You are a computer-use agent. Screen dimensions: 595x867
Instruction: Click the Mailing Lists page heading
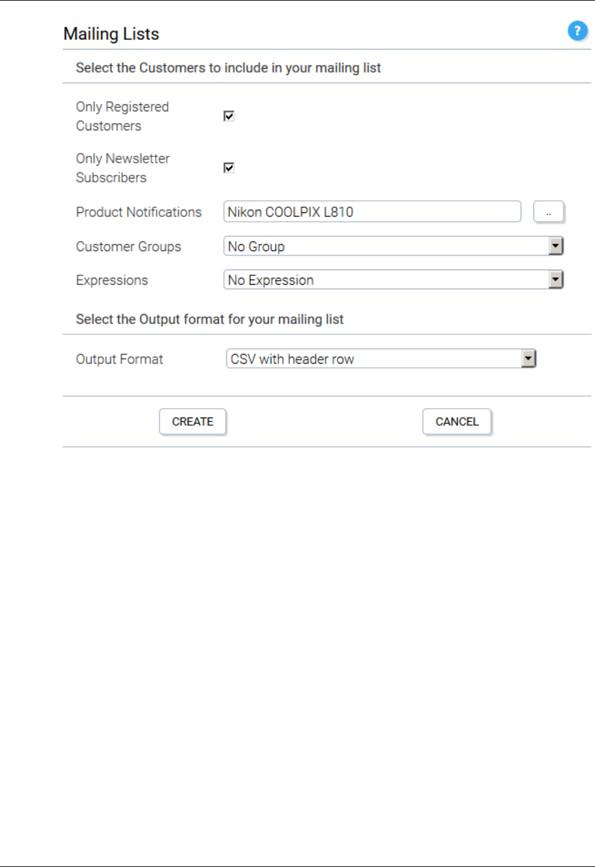(x=111, y=34)
